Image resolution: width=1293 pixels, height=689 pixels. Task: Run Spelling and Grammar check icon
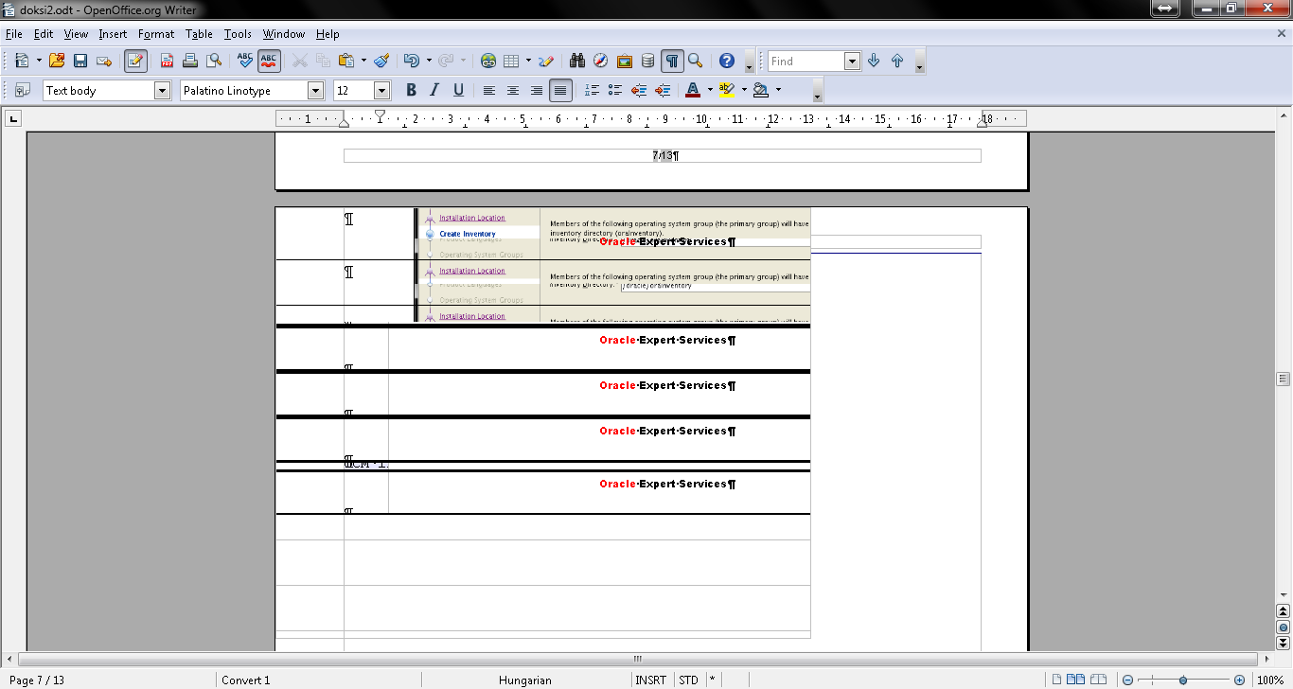(245, 61)
